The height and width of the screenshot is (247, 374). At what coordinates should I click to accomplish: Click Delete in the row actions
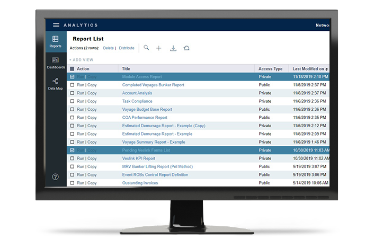[x=108, y=48]
